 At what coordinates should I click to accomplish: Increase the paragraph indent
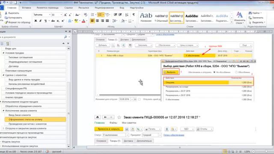coord(120,15)
